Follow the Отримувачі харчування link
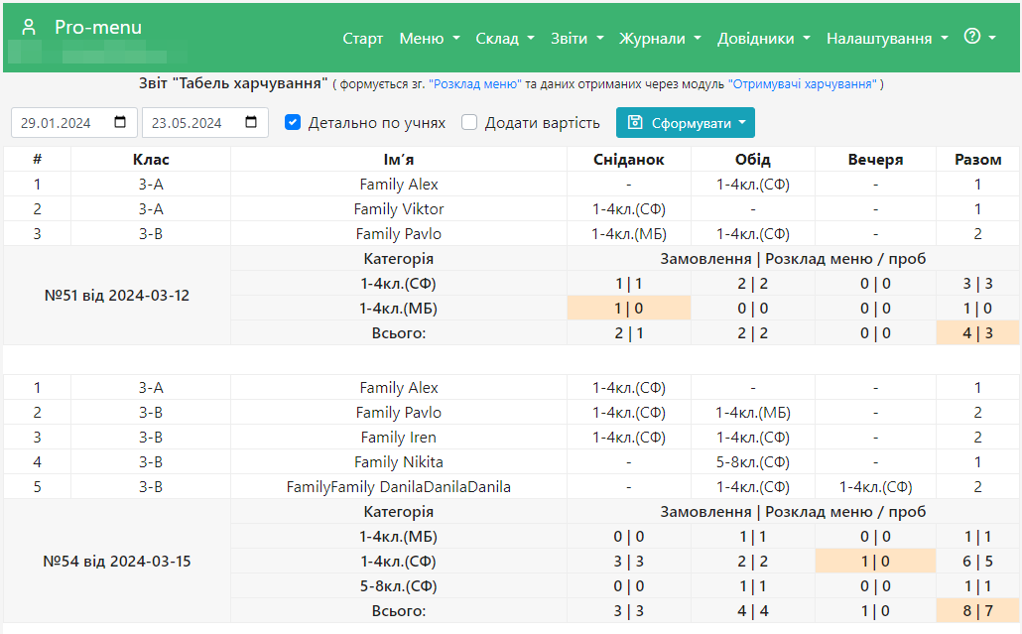 (803, 84)
